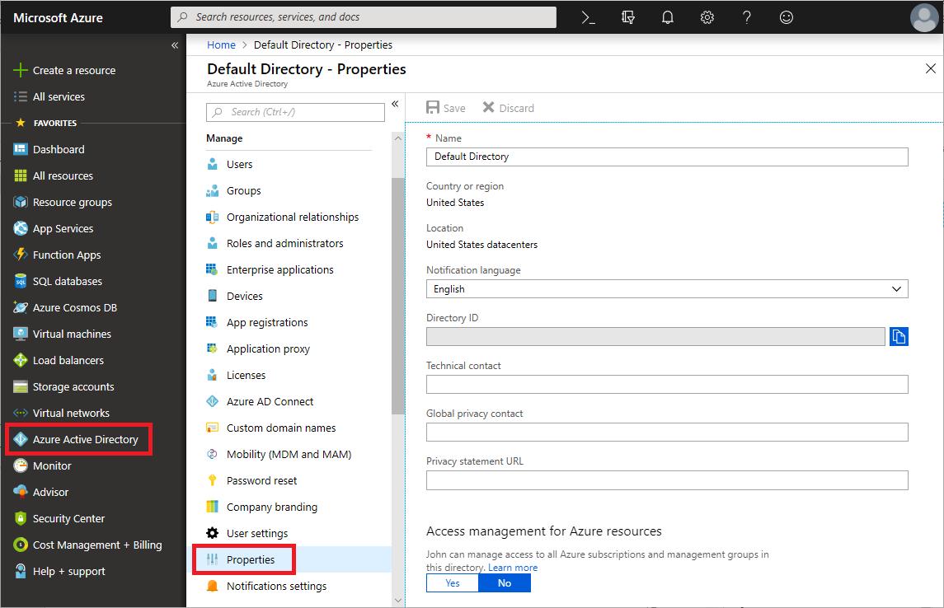Copy the Directory ID to clipboard
The height and width of the screenshot is (608, 944).
(x=899, y=337)
